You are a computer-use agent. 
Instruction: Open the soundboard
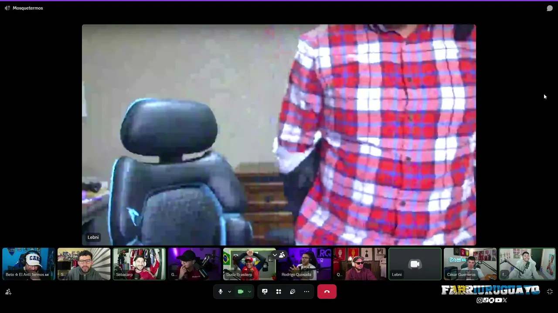click(x=293, y=292)
